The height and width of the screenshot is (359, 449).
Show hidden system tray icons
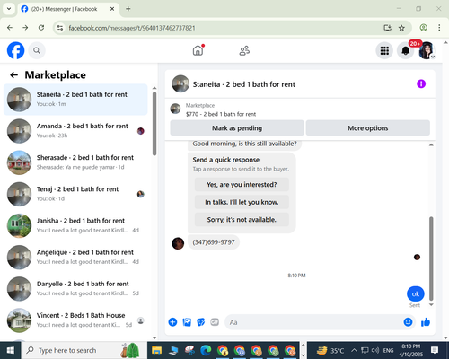coord(354,350)
